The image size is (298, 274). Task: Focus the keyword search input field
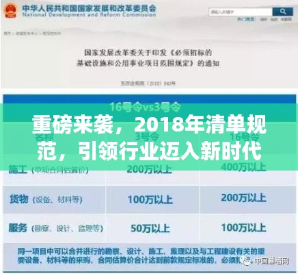[x=241, y=12]
